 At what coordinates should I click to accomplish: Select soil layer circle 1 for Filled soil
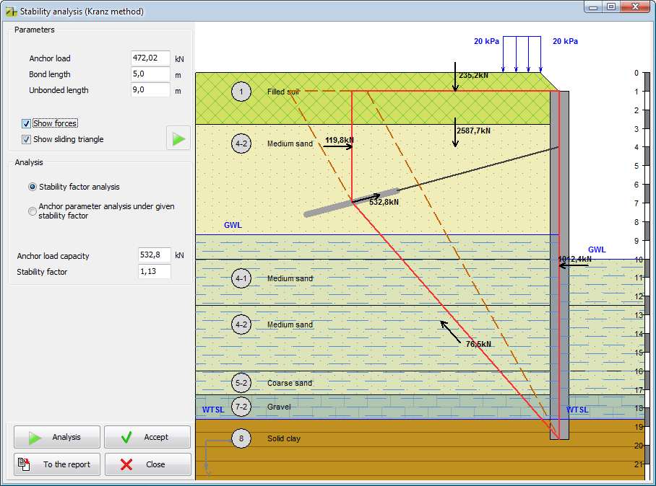[x=241, y=92]
